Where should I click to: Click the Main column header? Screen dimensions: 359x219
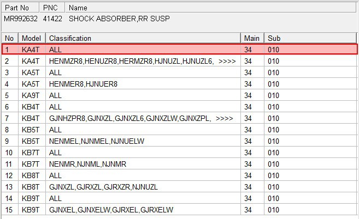(x=252, y=38)
